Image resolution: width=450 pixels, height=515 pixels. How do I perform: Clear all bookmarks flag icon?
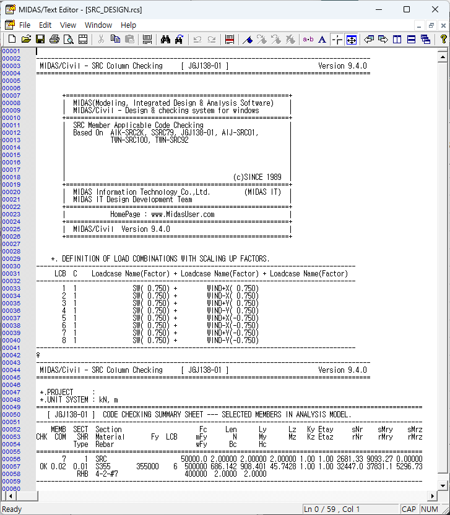[290, 40]
